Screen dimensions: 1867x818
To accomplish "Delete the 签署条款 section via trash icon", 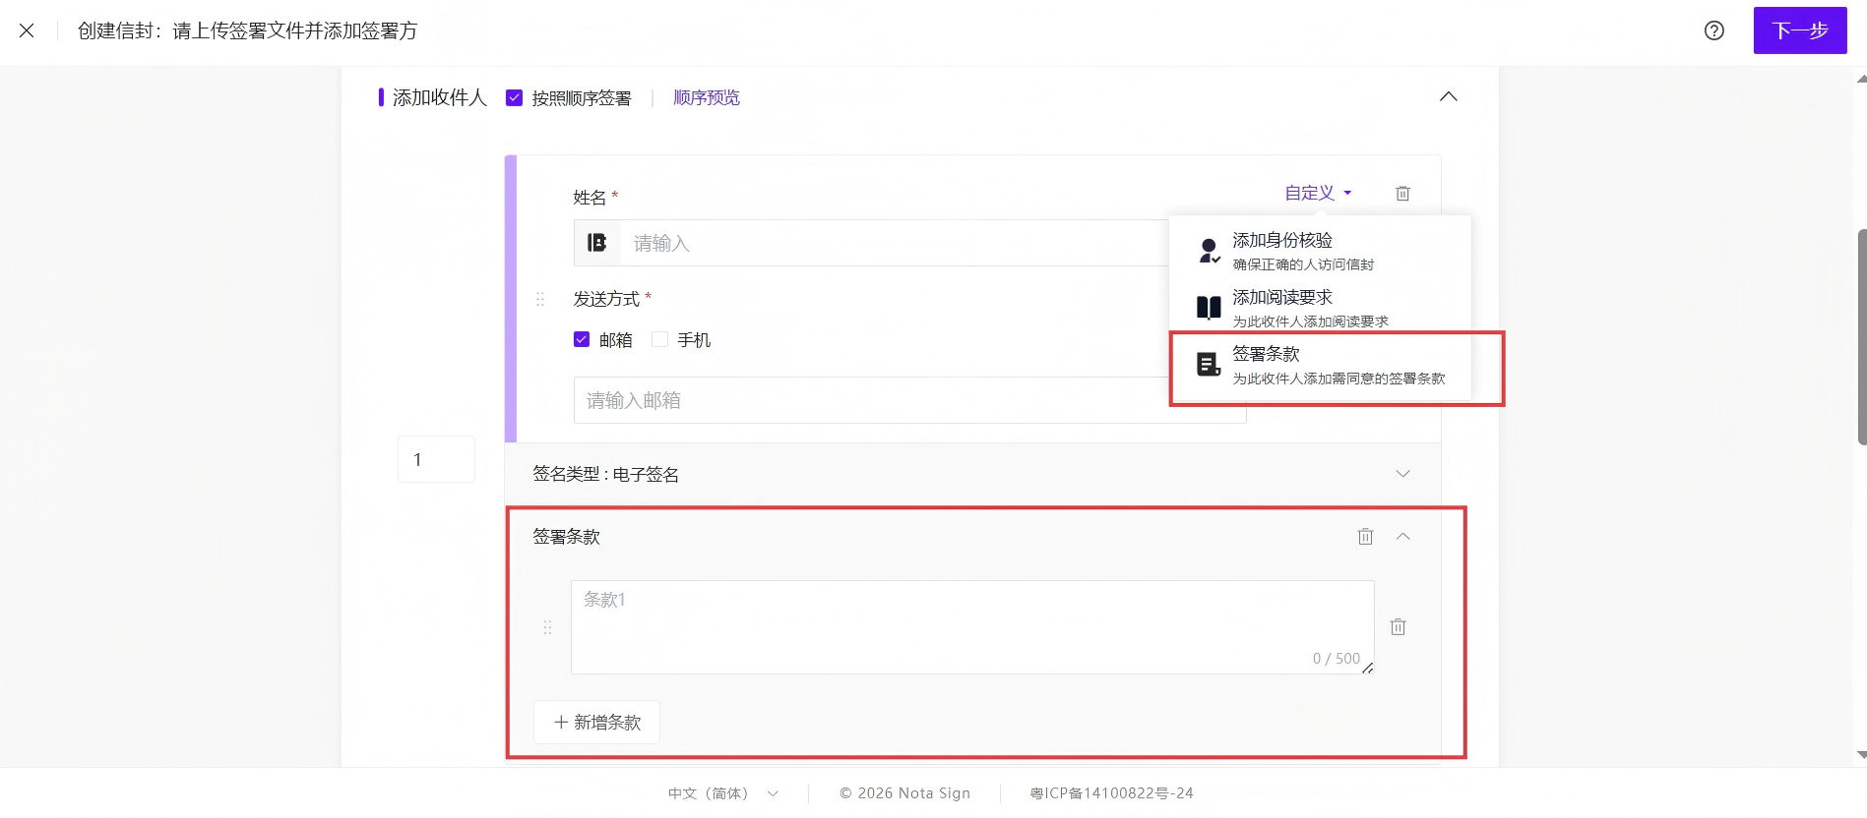I will pos(1365,537).
